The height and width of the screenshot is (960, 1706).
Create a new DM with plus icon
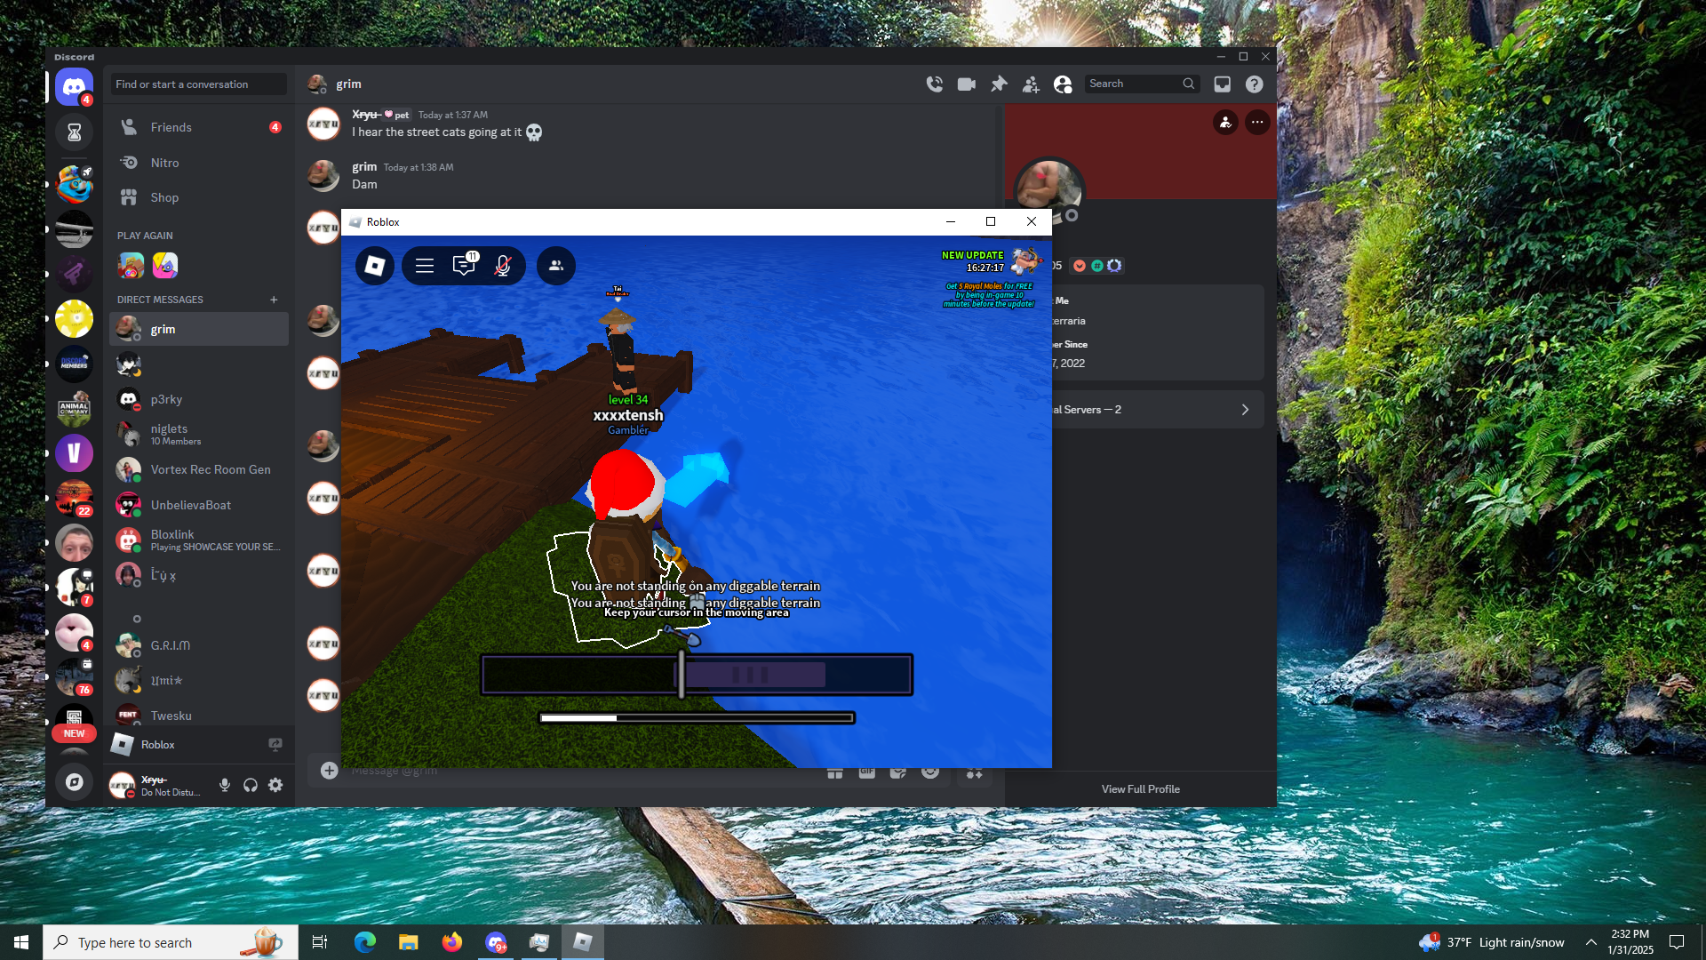(x=274, y=300)
